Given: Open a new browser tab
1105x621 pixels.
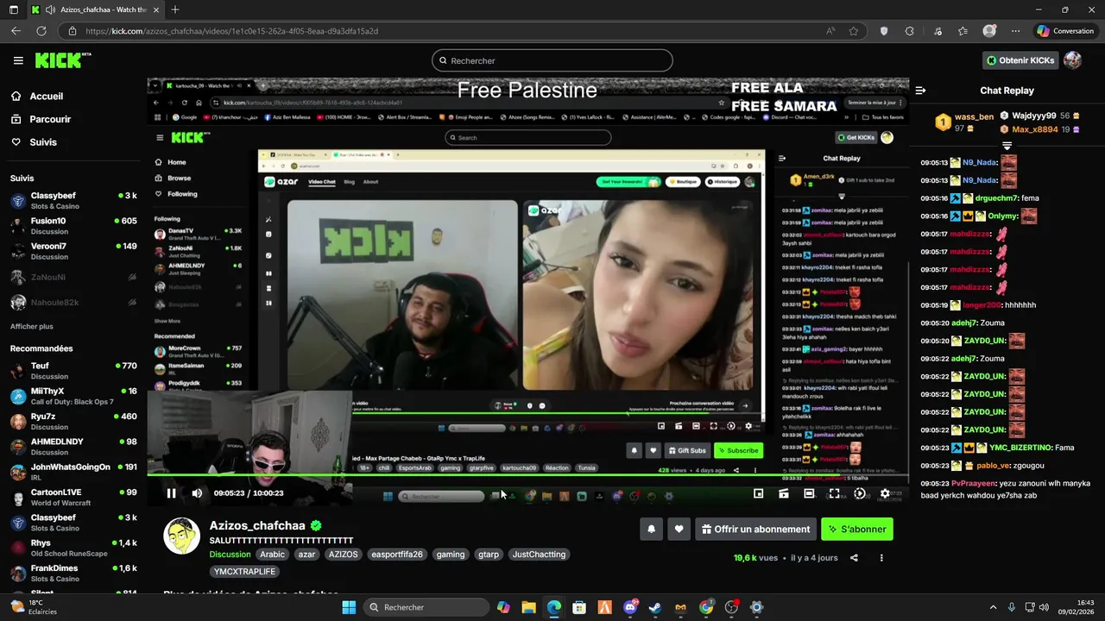Looking at the screenshot, I should pyautogui.click(x=175, y=9).
